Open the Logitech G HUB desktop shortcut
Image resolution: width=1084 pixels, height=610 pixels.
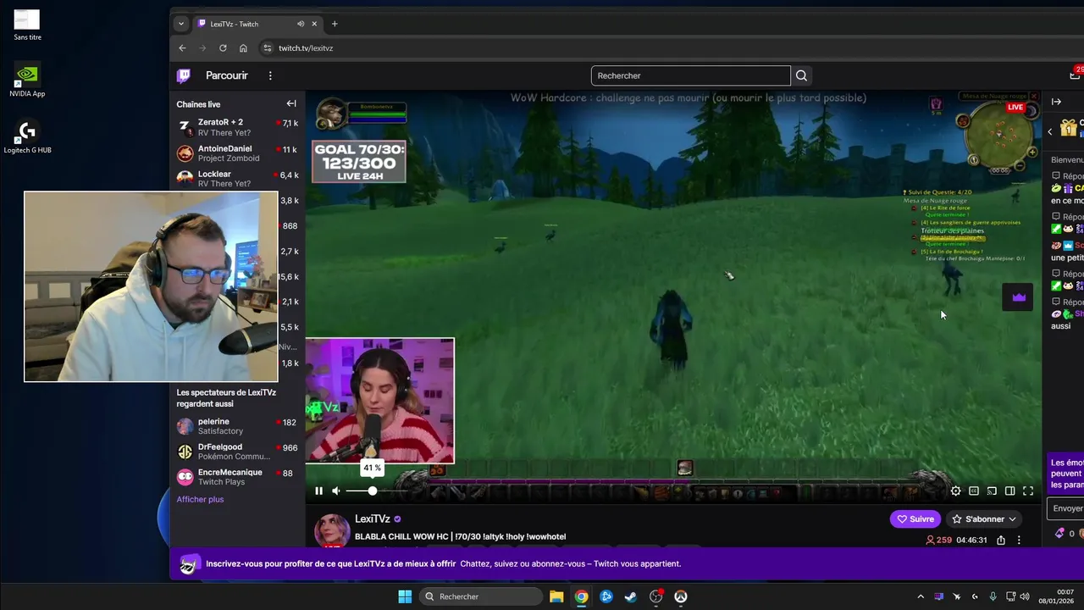27,136
